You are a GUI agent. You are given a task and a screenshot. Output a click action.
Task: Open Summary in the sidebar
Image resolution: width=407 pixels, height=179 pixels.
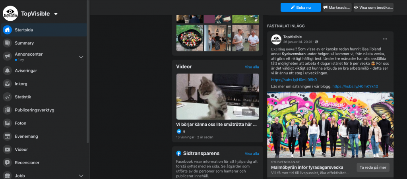44,43
